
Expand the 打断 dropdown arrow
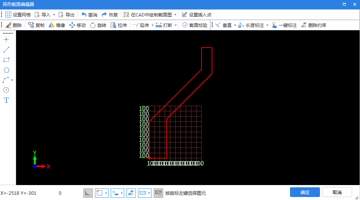click(x=176, y=25)
